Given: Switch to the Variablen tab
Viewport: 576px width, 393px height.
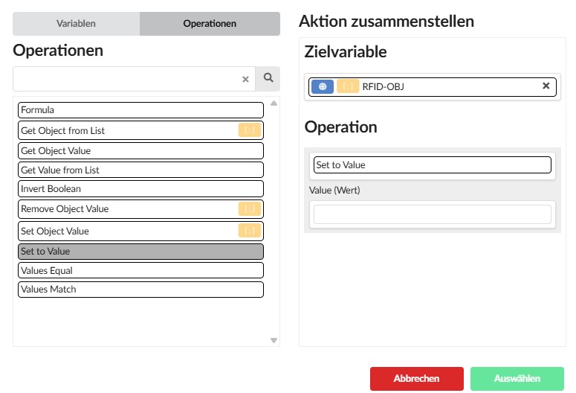Looking at the screenshot, I should (76, 24).
